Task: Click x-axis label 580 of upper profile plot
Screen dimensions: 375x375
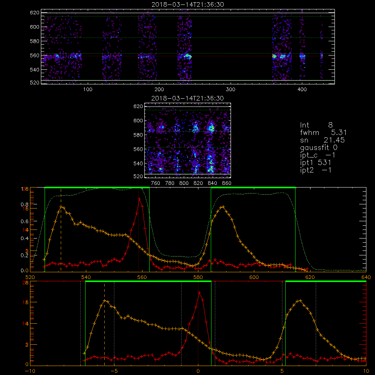Action: pos(198,277)
